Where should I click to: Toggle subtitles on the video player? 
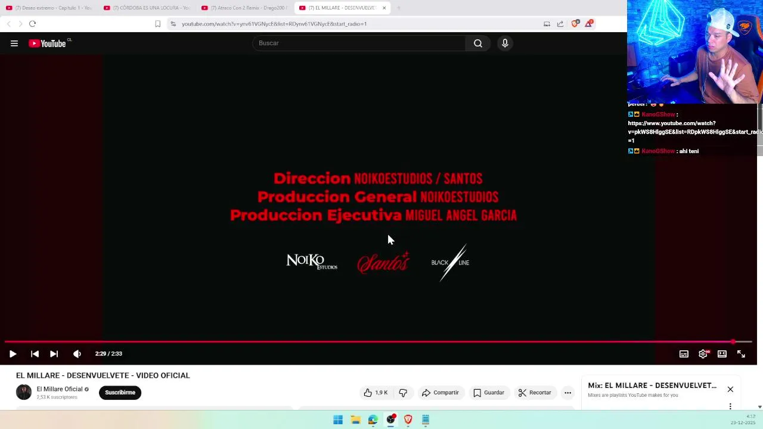point(684,354)
